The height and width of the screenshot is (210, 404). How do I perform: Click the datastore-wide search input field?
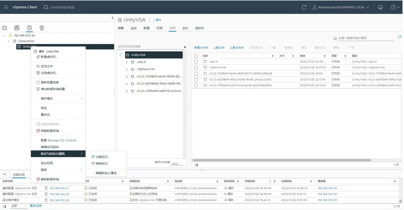366,38
